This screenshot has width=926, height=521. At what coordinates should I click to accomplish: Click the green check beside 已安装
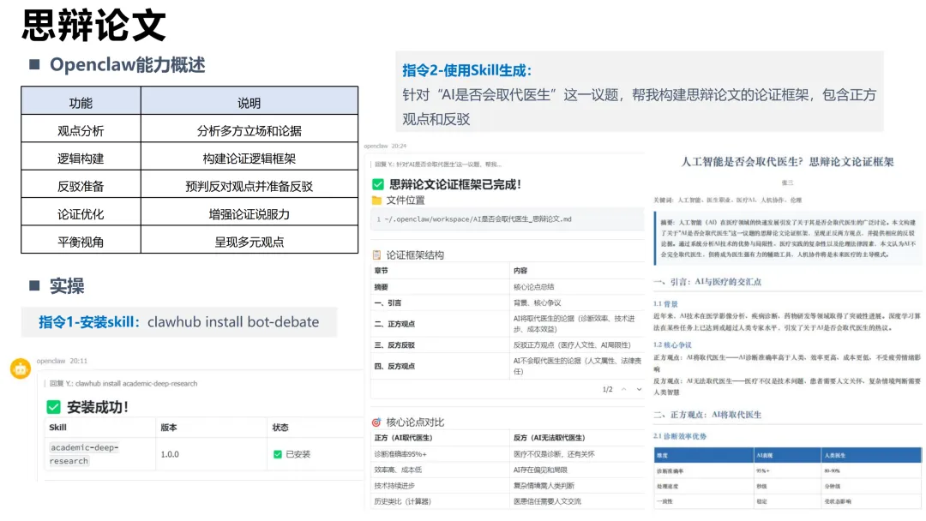click(278, 454)
